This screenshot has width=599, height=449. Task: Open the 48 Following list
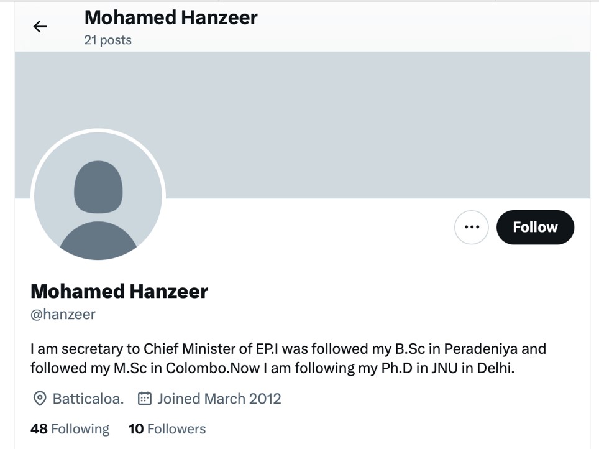70,429
